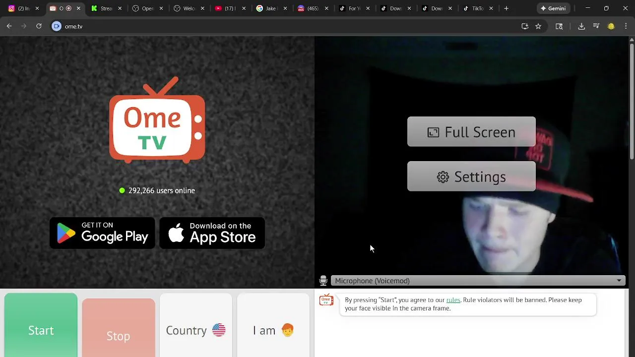Switch to the last 'TikTo' tab
This screenshot has height=357, width=635.
point(477,8)
